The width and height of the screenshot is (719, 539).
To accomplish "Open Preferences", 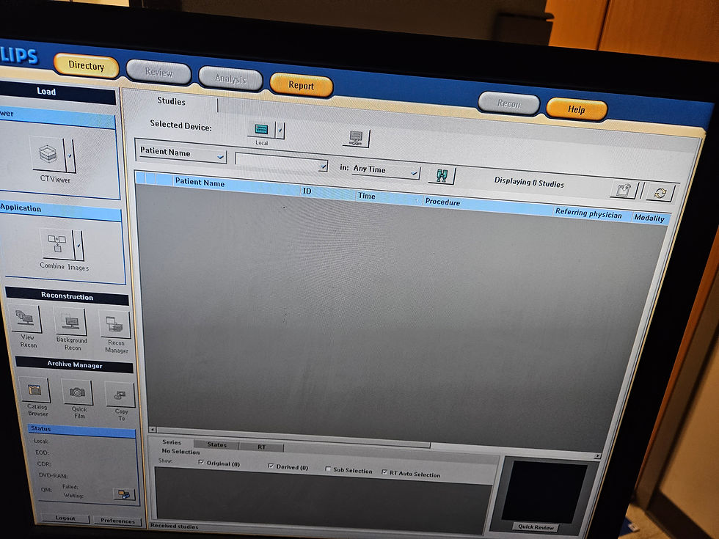I will 117,521.
